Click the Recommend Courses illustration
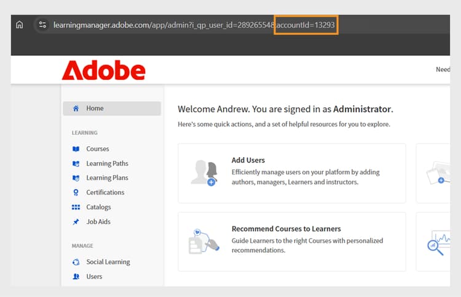 click(203, 242)
